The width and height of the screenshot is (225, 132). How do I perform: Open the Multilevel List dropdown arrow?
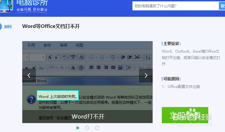click(x=116, y=57)
